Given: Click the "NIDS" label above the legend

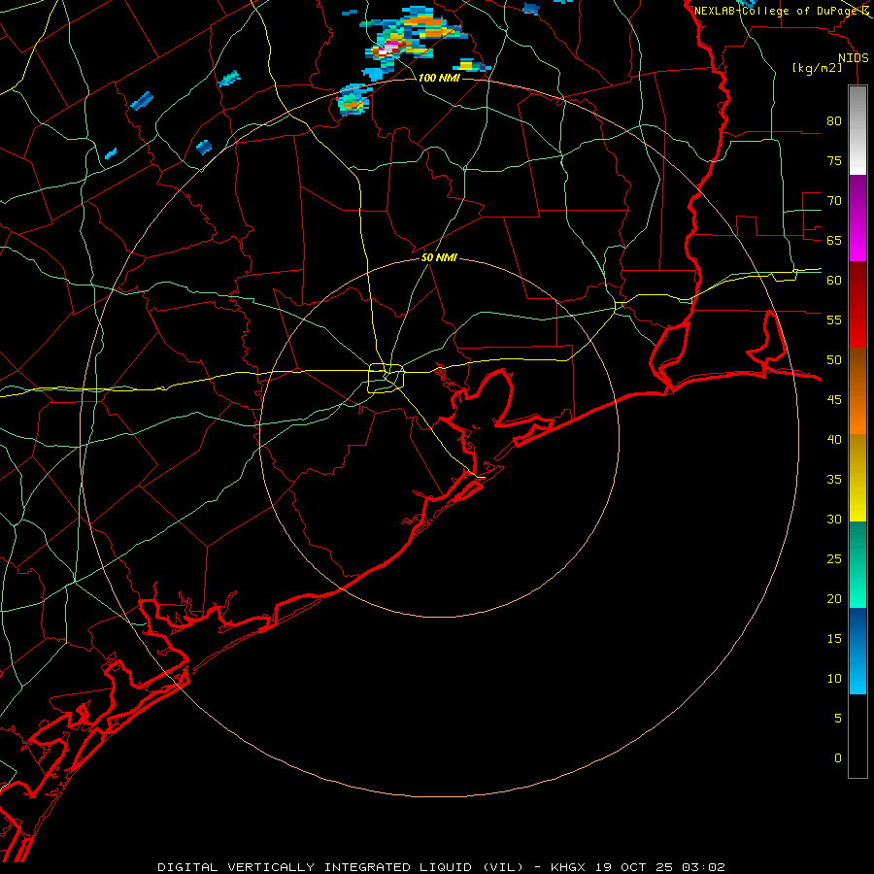Looking at the screenshot, I should pyautogui.click(x=854, y=58).
